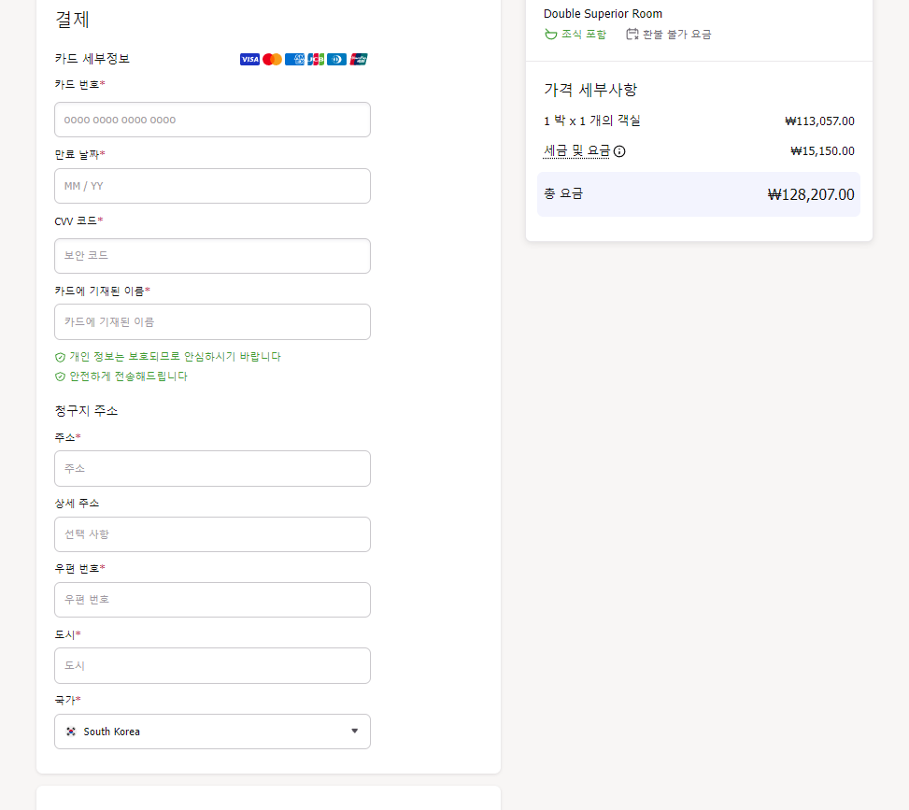Click the JCB card logo
Viewport: 909px width, 810px height.
(x=316, y=60)
